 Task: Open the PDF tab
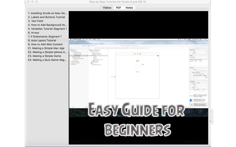pos(118,8)
